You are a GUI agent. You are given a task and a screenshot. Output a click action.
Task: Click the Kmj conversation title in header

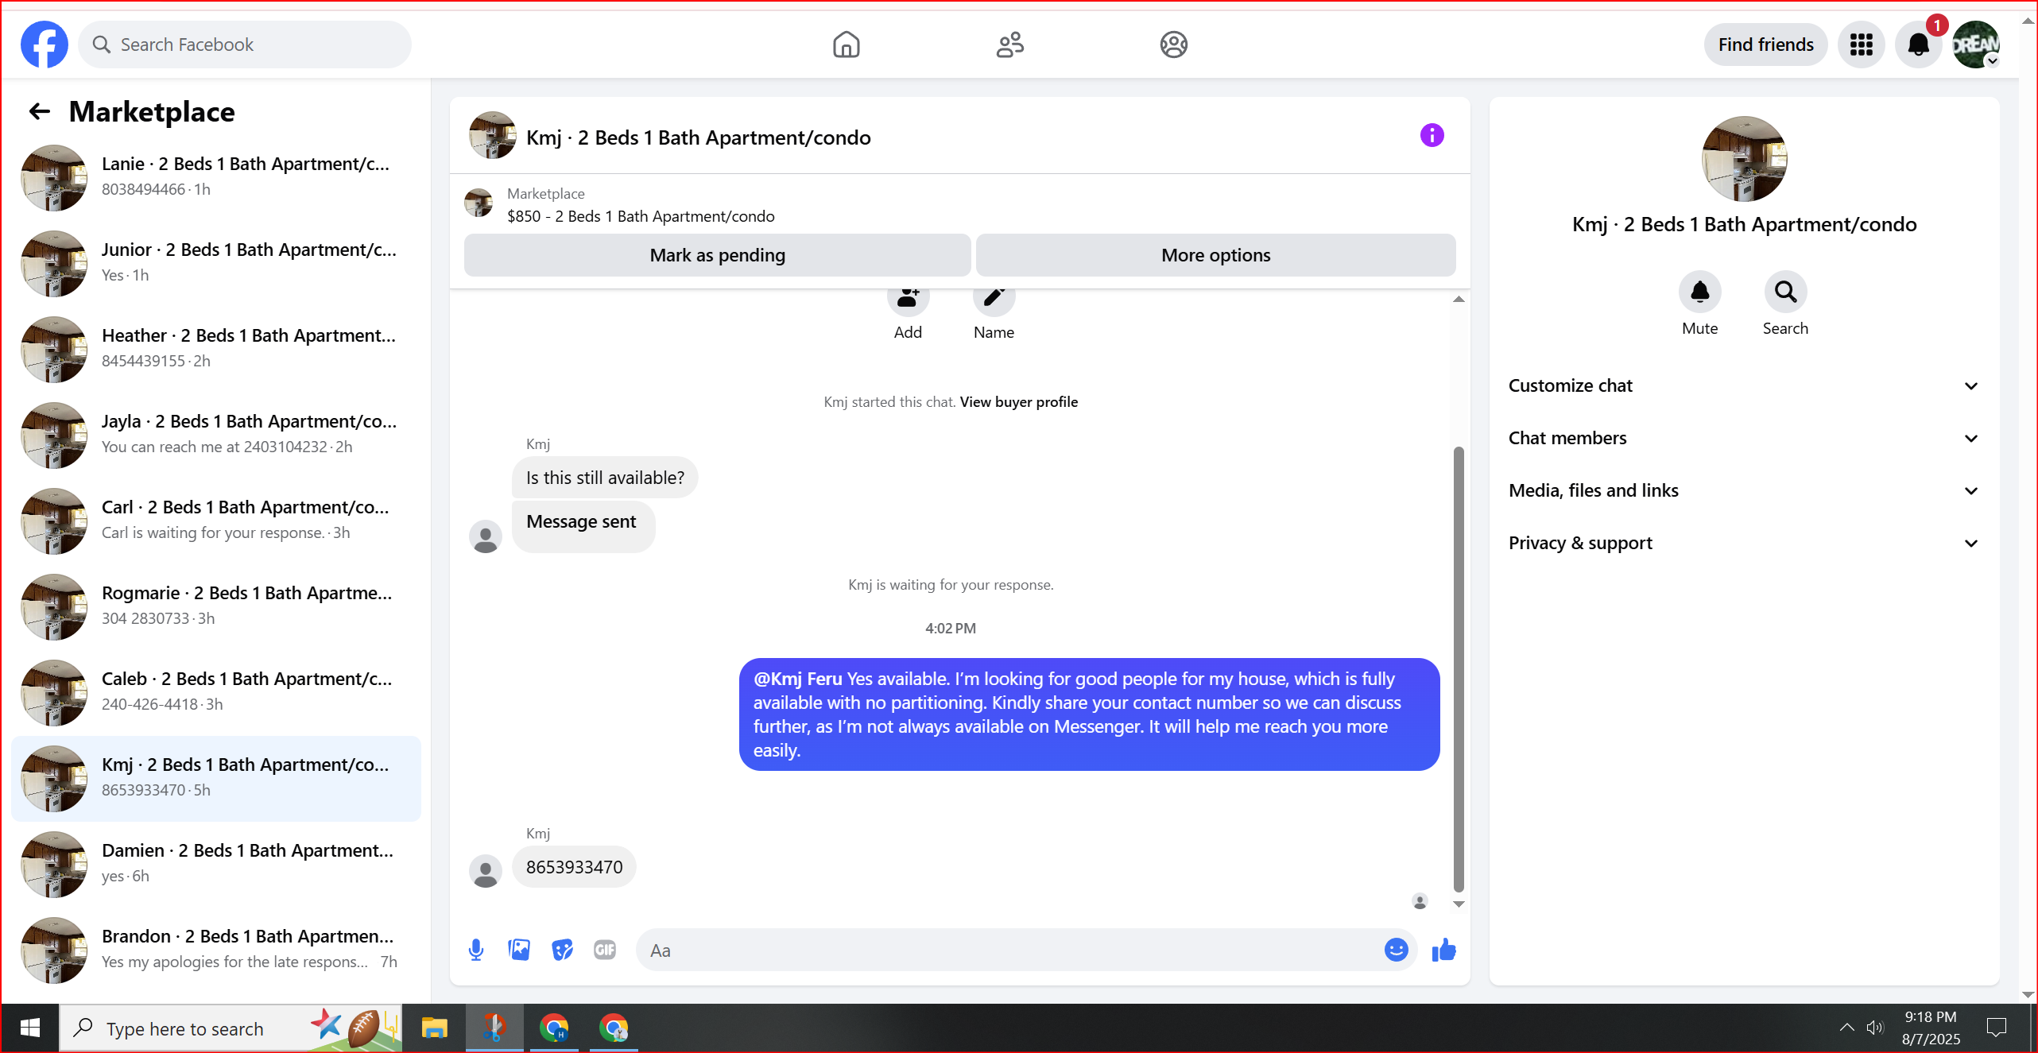coord(698,137)
